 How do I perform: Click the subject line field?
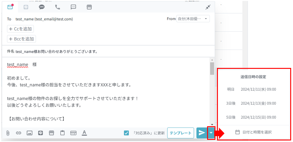coord(108,52)
